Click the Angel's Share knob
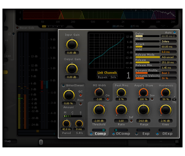Viewport: 185px width, 156px height. (143, 93)
